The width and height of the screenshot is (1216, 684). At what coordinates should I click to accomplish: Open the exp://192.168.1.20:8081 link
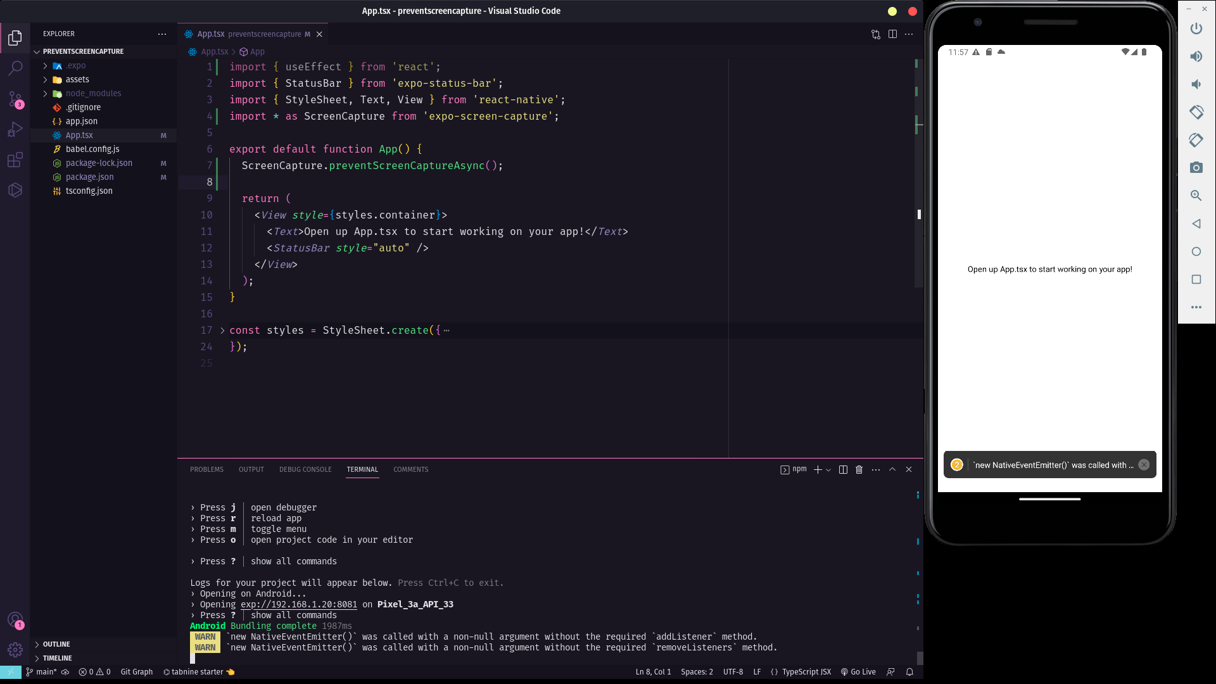click(298, 604)
